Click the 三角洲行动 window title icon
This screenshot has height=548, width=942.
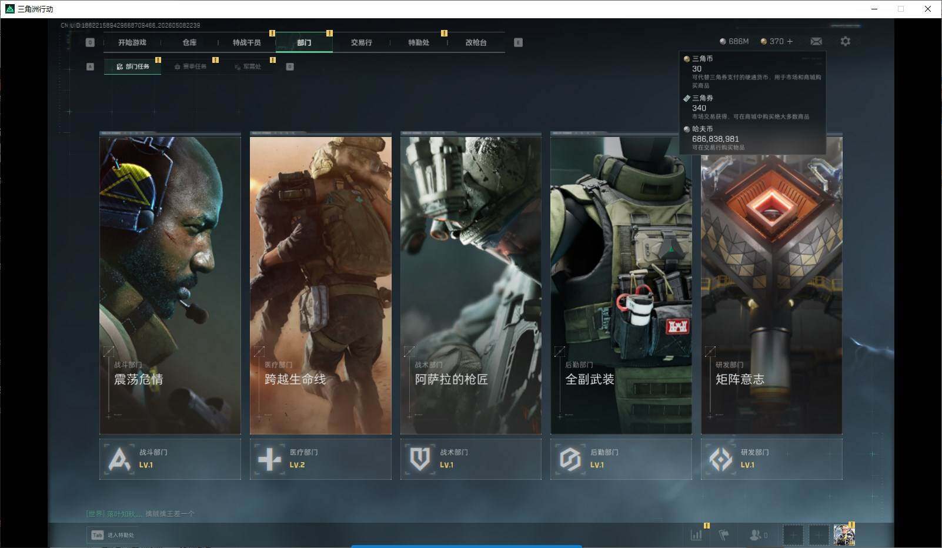[9, 9]
